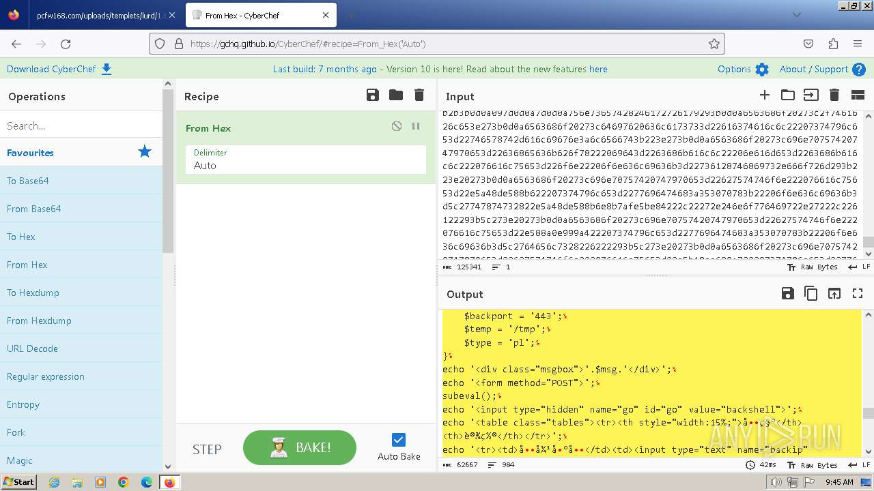874x491 pixels.
Task: Clear input and output
Action: point(834,95)
